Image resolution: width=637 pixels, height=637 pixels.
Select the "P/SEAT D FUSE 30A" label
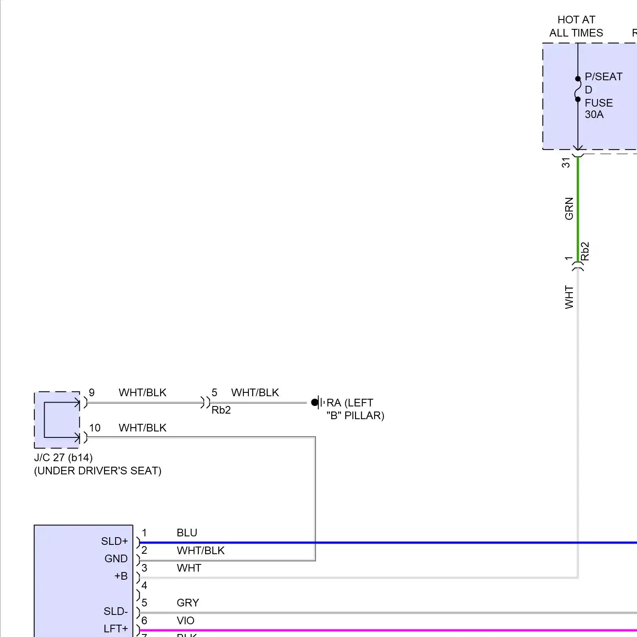coord(603,96)
